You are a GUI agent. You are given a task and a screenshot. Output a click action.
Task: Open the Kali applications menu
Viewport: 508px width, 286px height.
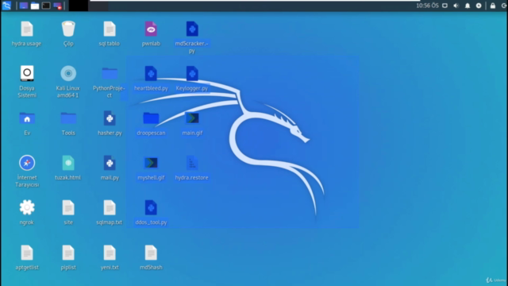point(6,6)
